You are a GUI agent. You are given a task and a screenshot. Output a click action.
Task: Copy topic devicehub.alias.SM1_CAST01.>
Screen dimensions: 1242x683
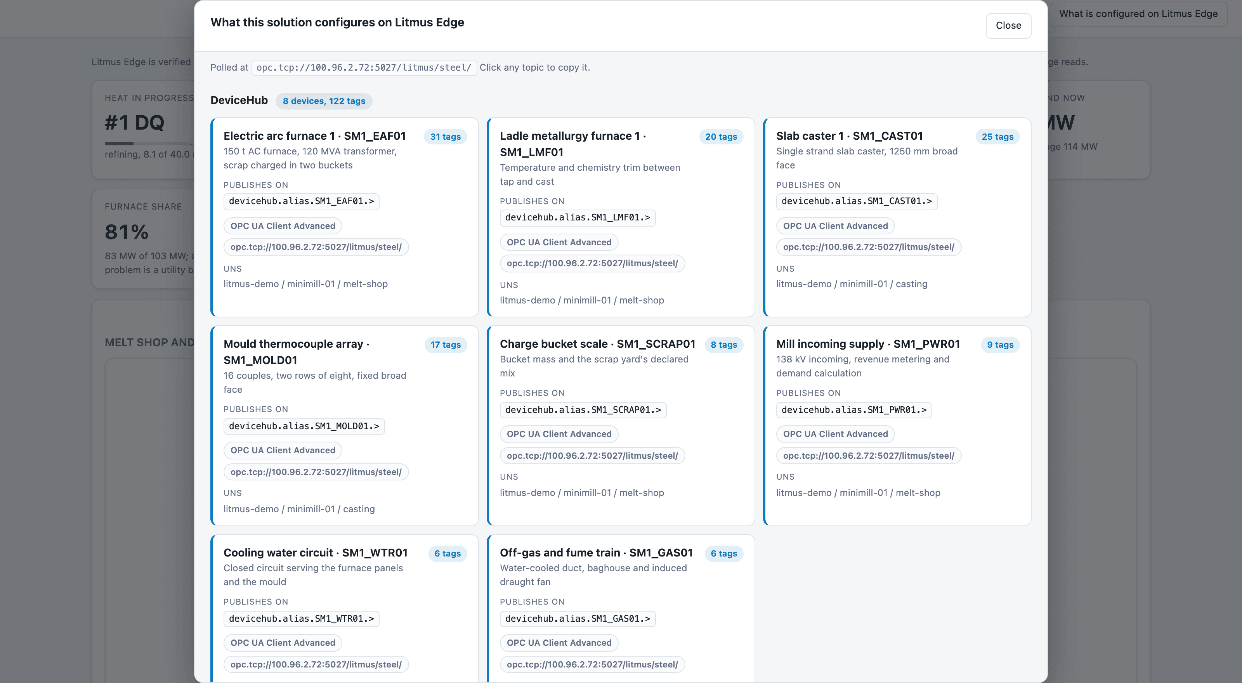tap(857, 201)
